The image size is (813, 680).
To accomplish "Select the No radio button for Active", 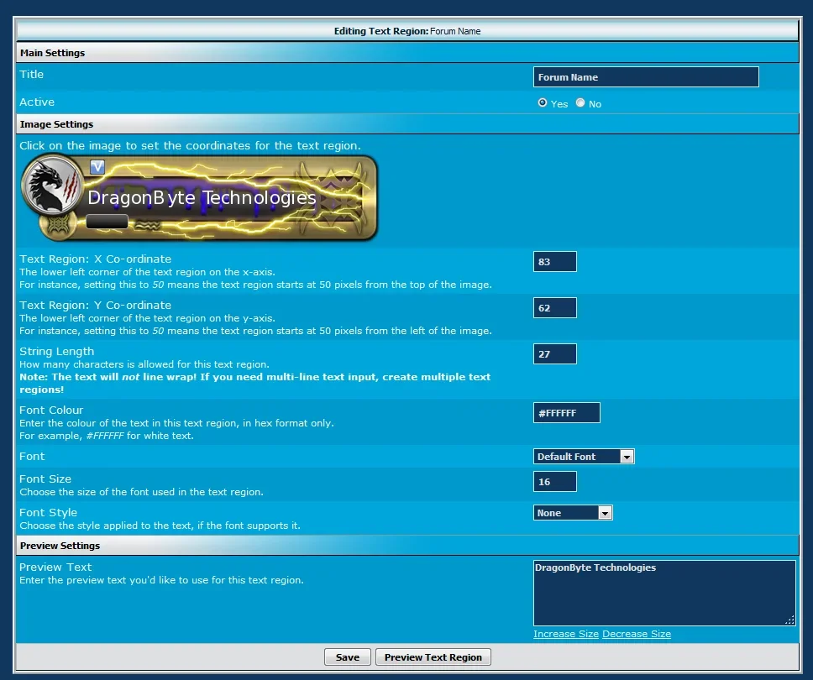I will (x=580, y=102).
